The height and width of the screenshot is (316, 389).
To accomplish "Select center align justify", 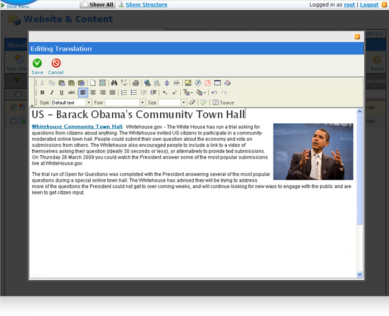I will (93, 93).
